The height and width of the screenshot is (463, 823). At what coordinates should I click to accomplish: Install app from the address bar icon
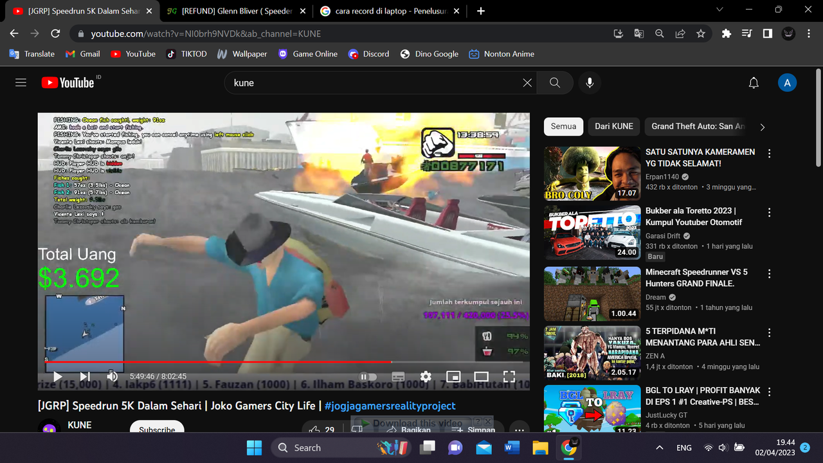click(x=618, y=33)
